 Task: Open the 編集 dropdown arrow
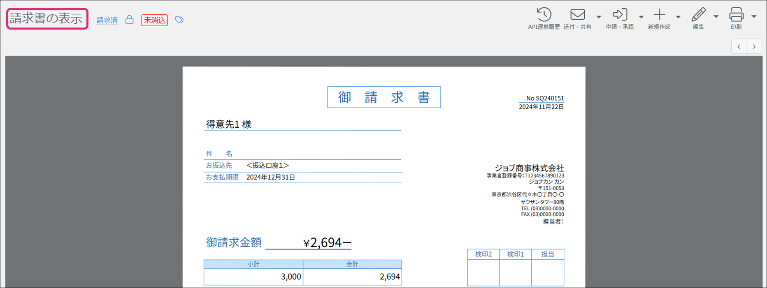(716, 17)
